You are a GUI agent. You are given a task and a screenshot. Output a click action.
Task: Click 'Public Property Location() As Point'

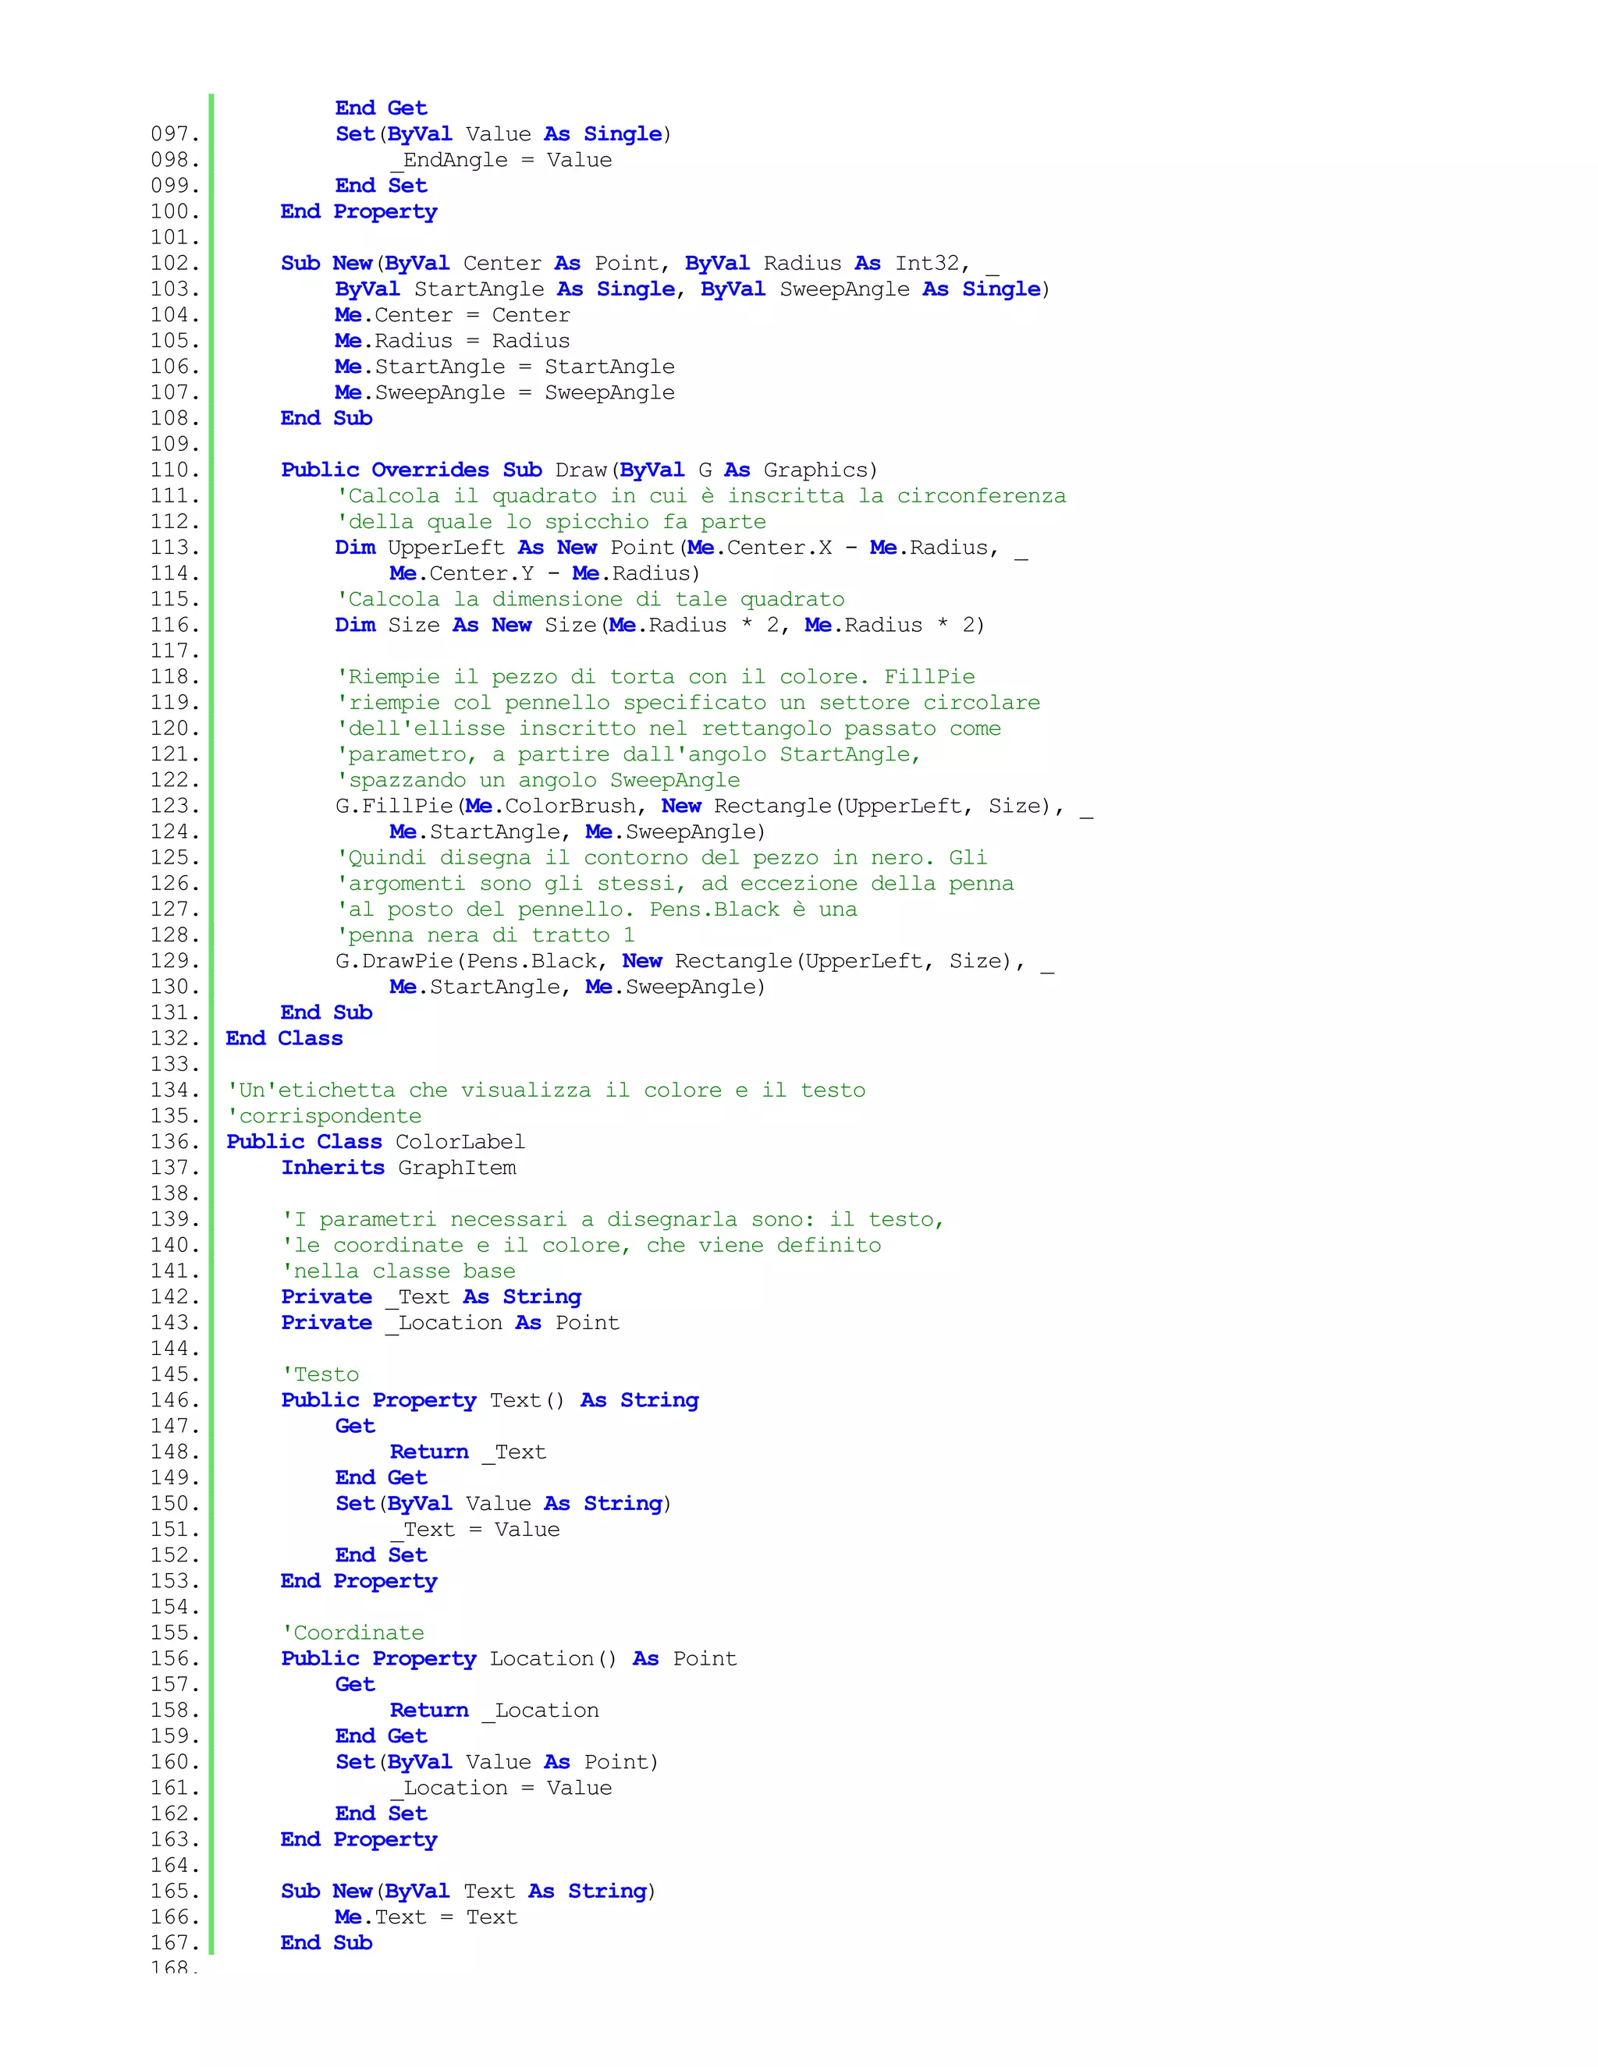509,1659
